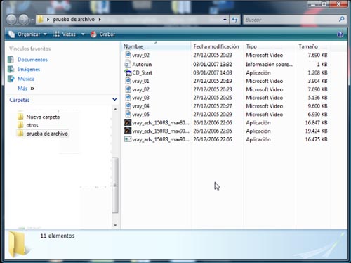The width and height of the screenshot is (351, 263).
Task: Select prueba de archivo in the folder tree
Action: (47, 134)
